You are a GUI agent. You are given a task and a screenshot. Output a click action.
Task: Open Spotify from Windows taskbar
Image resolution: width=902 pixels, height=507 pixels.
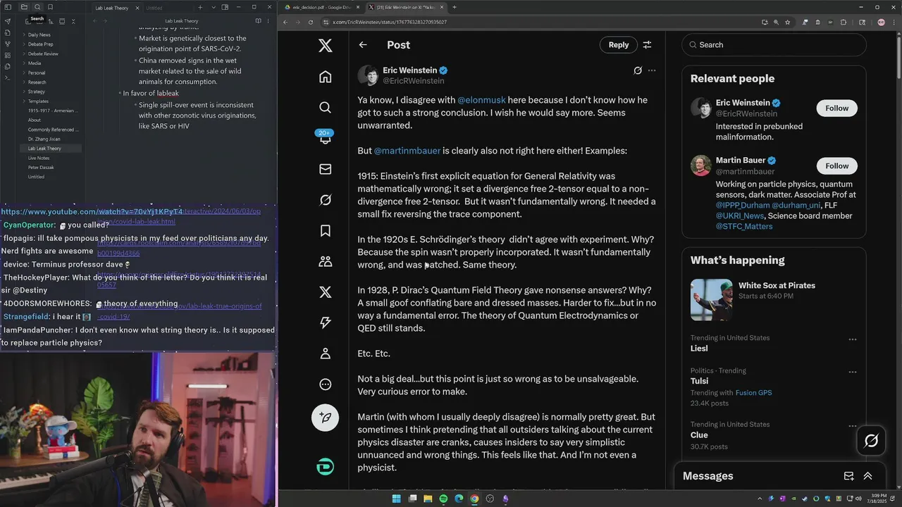[443, 499]
